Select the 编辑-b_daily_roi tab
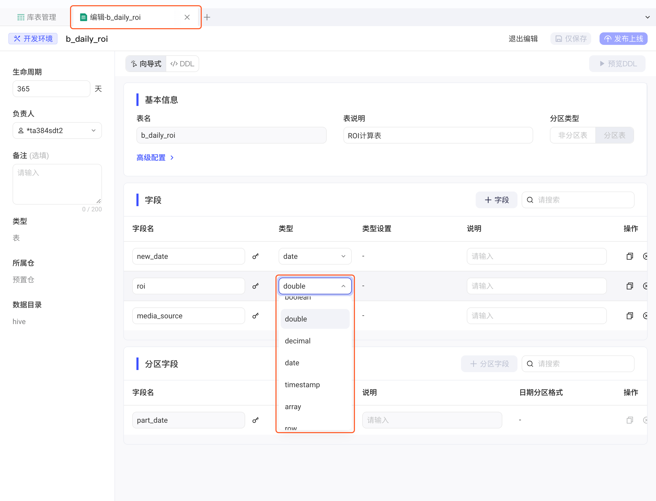The image size is (656, 501). point(136,17)
